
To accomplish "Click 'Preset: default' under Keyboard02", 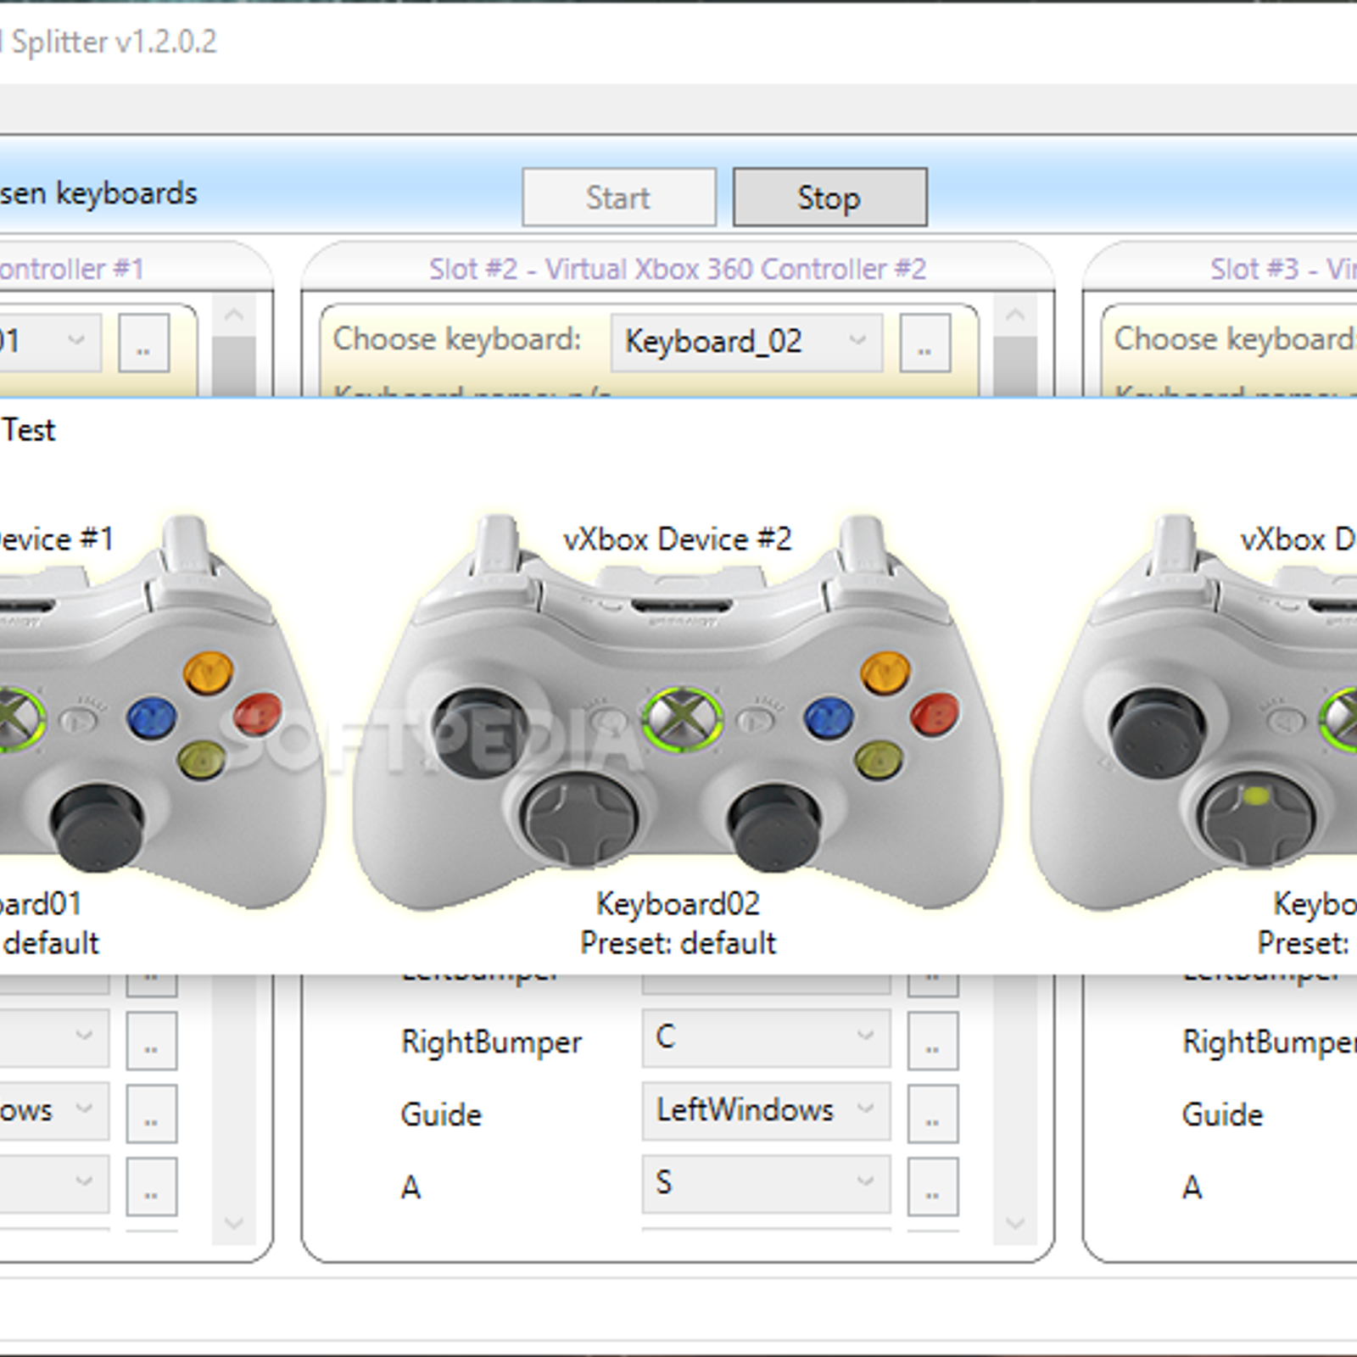I will coord(678,943).
